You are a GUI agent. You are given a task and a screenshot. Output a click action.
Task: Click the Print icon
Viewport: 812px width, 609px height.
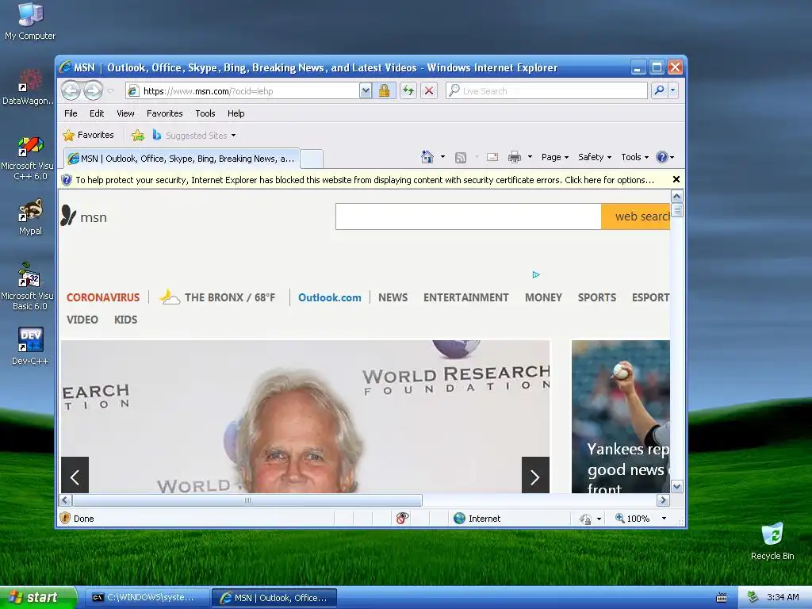tap(514, 158)
